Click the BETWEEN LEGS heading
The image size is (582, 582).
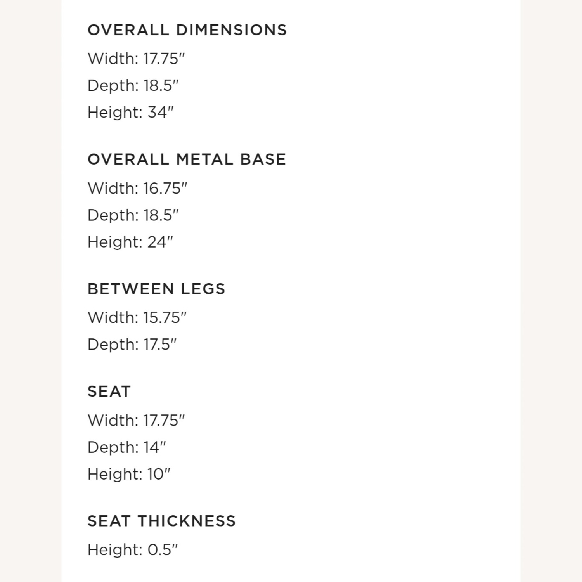(156, 289)
